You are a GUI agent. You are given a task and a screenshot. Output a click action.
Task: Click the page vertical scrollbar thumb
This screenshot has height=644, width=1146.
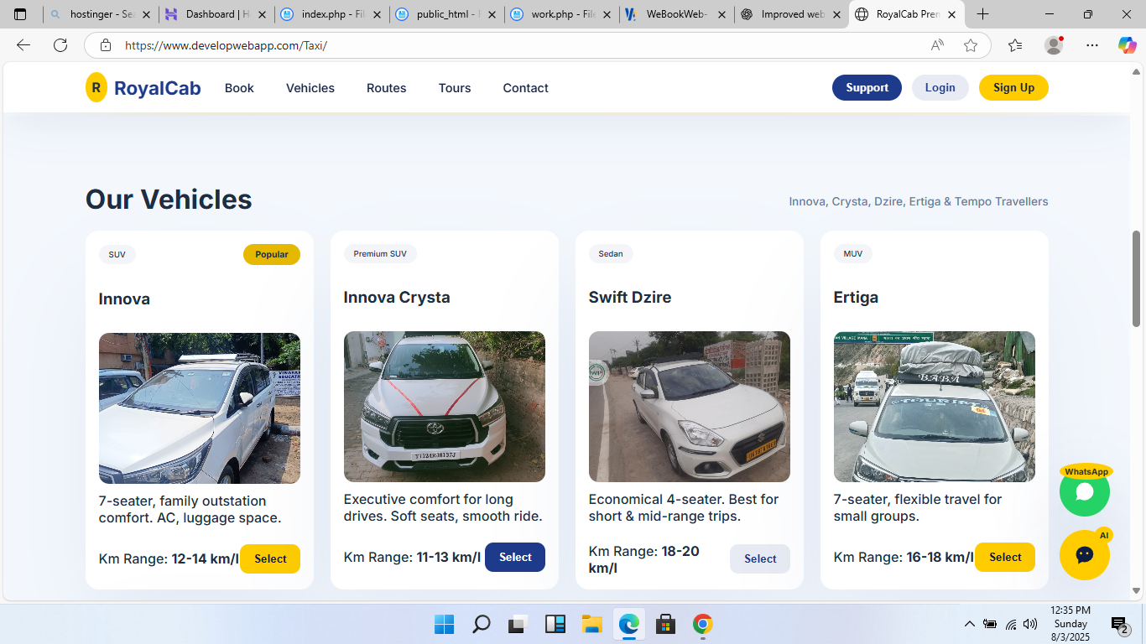(1136, 278)
